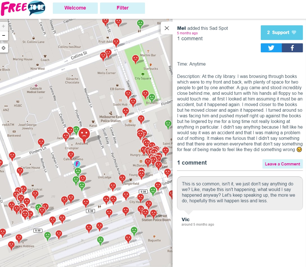306x267 pixels.
Task: Select the large selected sad pin near Andiamo
Action: (84, 134)
